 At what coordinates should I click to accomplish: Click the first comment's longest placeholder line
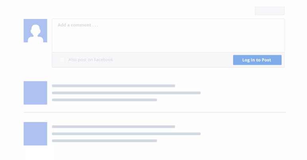126,93
